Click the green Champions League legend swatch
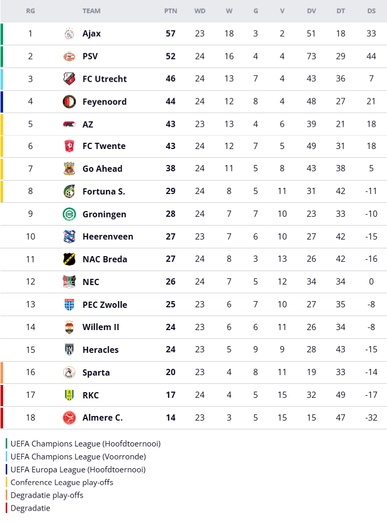This screenshot has width=387, height=522. click(x=7, y=444)
